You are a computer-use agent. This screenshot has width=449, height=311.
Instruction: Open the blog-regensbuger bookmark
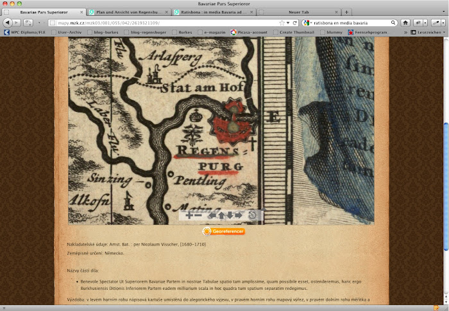(145, 32)
